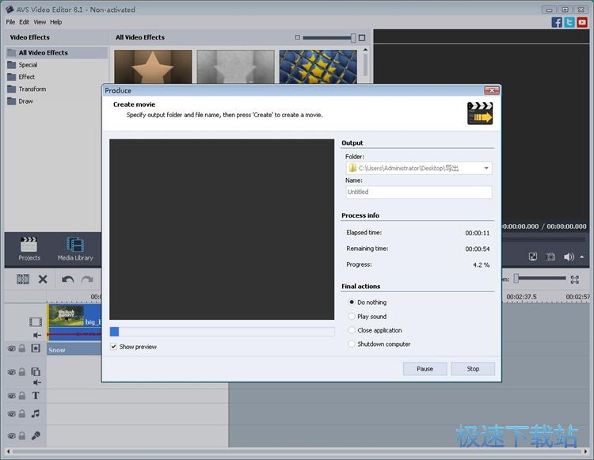Open the File menu
The width and height of the screenshot is (594, 460).
click(x=10, y=22)
